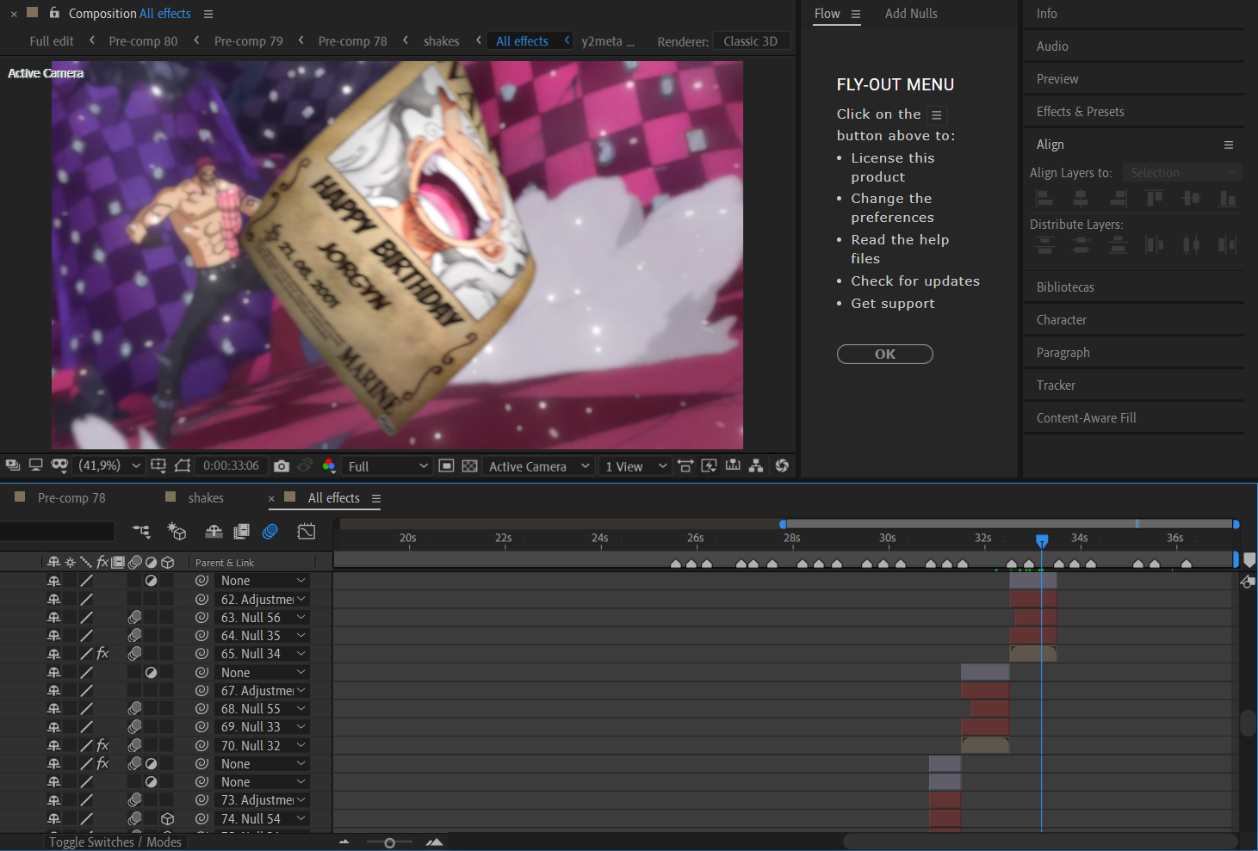
Task: Toggle 3D switch on the Null 54 row
Action: 168,818
